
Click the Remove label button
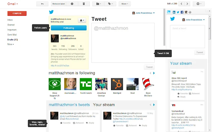(x=59, y=4)
